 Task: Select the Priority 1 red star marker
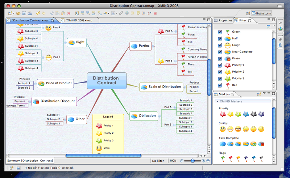pyautogui.click(x=223, y=114)
